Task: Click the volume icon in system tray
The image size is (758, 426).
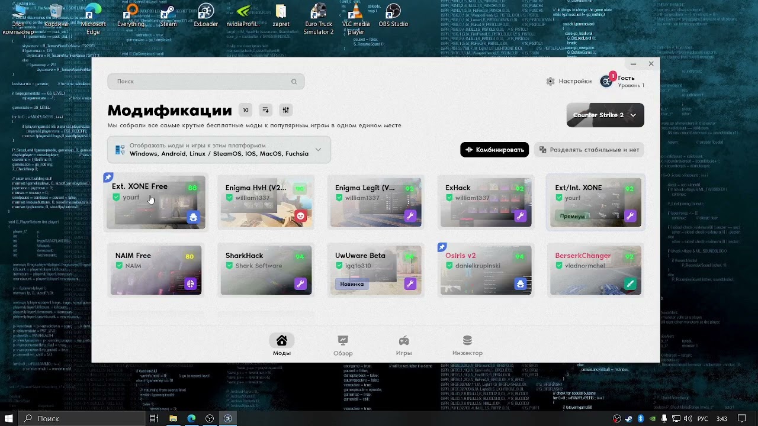Action: coord(688,418)
